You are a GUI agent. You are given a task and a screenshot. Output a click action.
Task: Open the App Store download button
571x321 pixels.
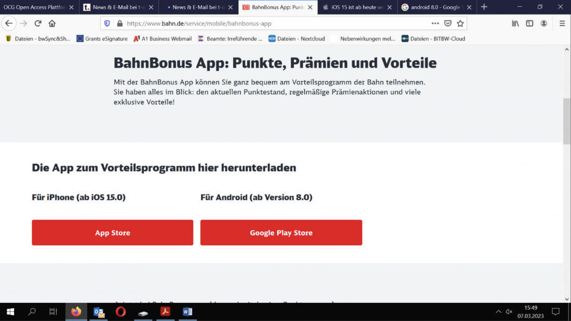tap(112, 232)
